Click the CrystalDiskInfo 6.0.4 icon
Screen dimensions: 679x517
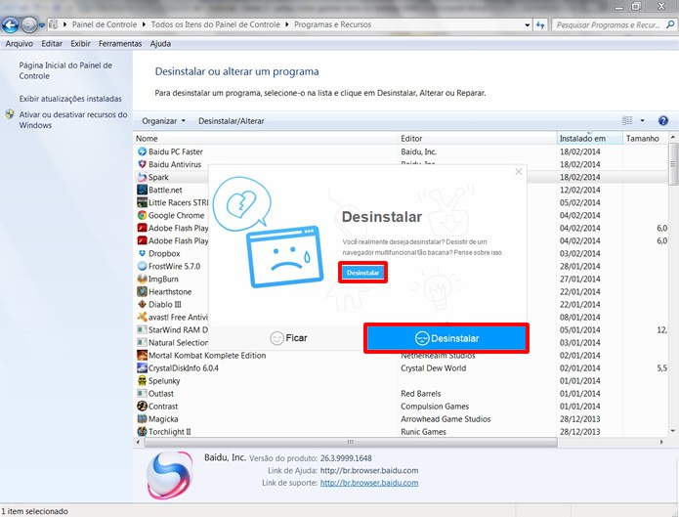click(142, 367)
